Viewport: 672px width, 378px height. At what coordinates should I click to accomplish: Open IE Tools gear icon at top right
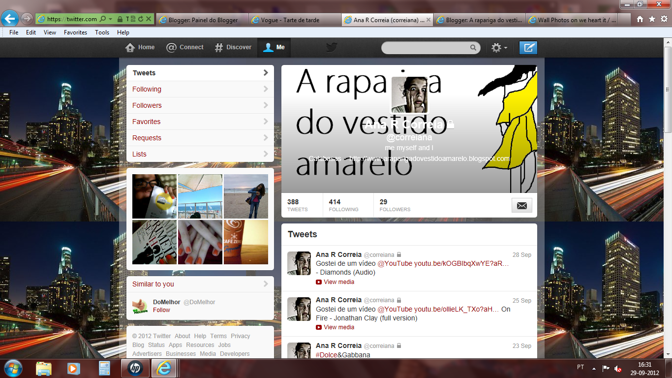pos(664,19)
